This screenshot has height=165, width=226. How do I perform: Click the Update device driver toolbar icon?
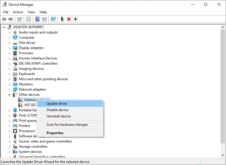pyautogui.click(x=63, y=19)
